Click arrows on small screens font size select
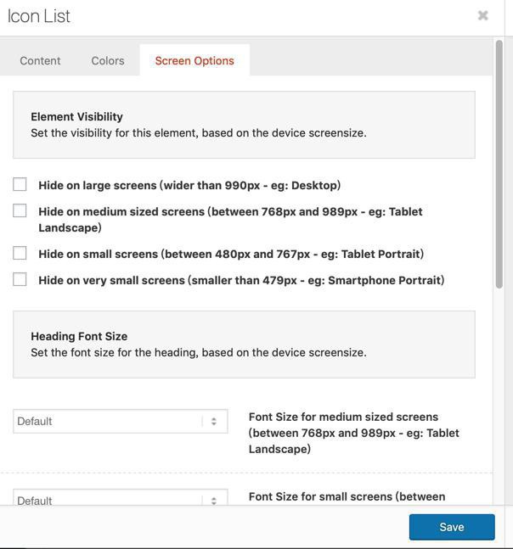This screenshot has width=513, height=549. 213,500
